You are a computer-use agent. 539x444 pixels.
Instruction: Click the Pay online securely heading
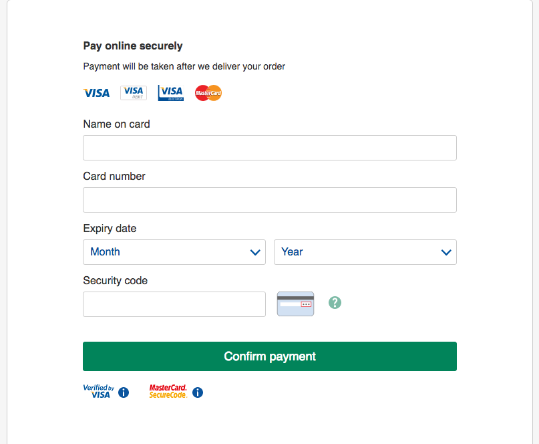[133, 45]
